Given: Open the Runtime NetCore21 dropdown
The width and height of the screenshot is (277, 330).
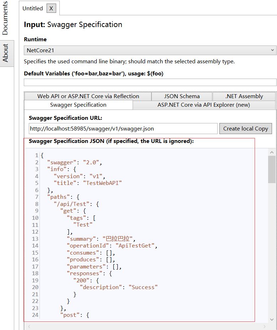Looking at the screenshot, I should [150, 50].
